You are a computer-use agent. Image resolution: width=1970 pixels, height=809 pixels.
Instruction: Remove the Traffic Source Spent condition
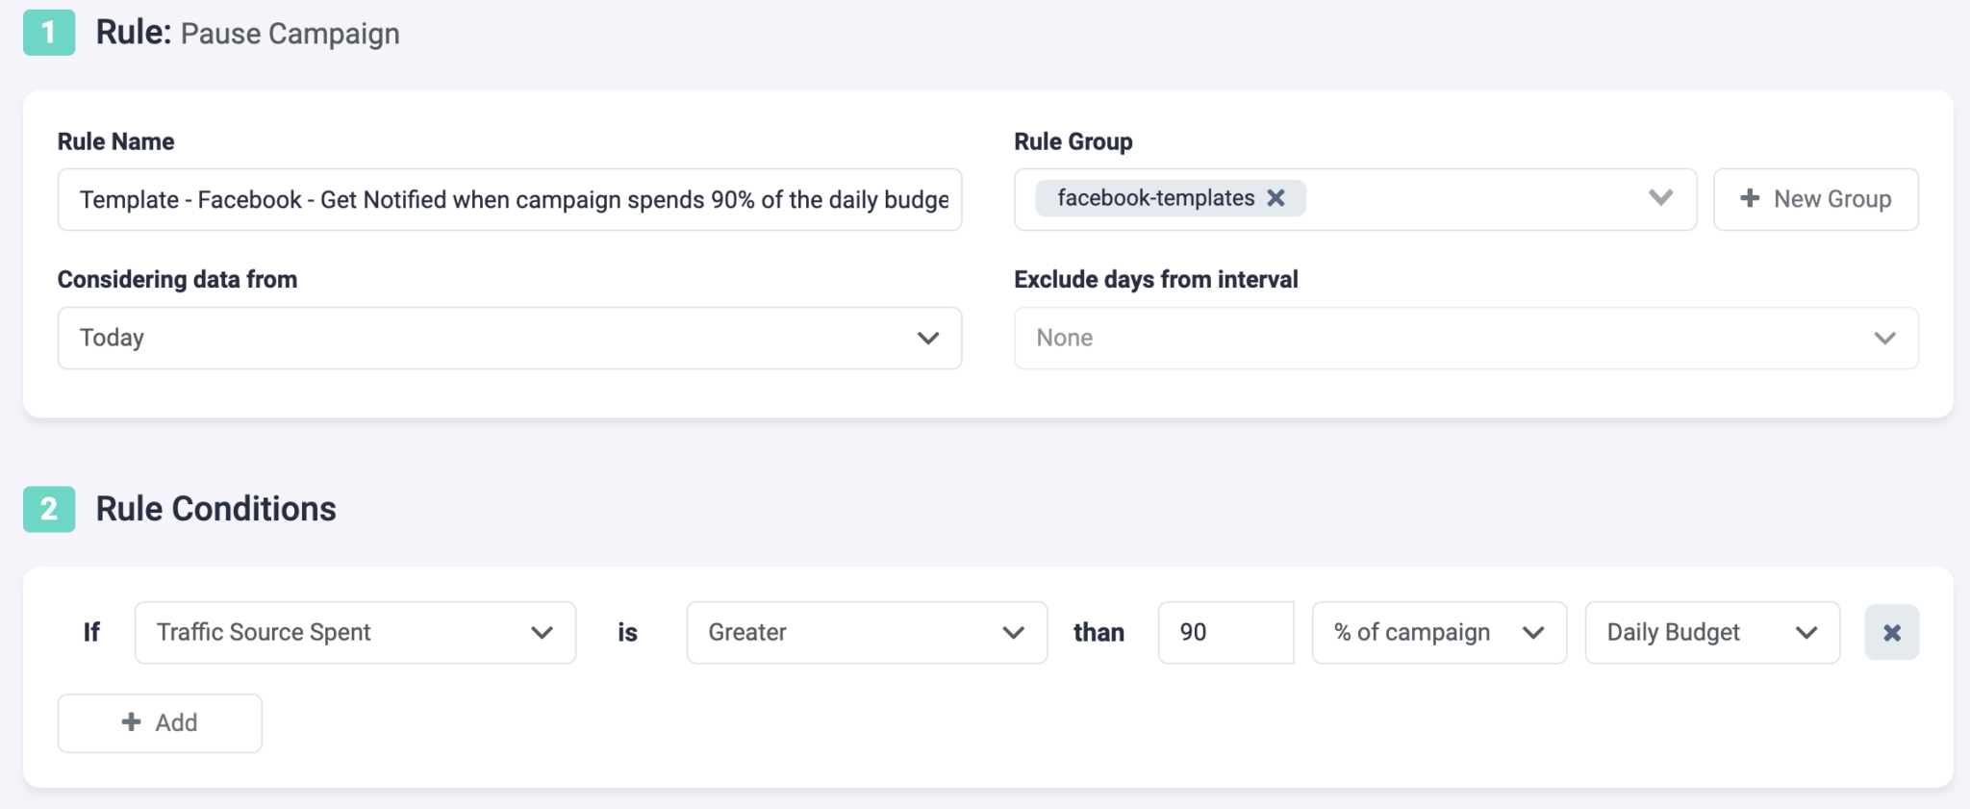1891,632
